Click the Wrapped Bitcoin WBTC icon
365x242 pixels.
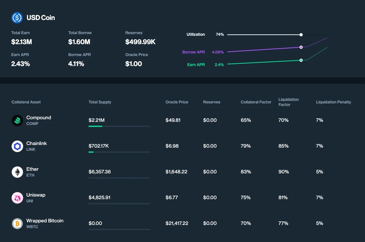coord(17,224)
